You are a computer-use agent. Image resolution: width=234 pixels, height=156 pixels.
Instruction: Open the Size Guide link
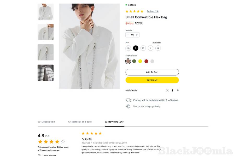coord(156,42)
